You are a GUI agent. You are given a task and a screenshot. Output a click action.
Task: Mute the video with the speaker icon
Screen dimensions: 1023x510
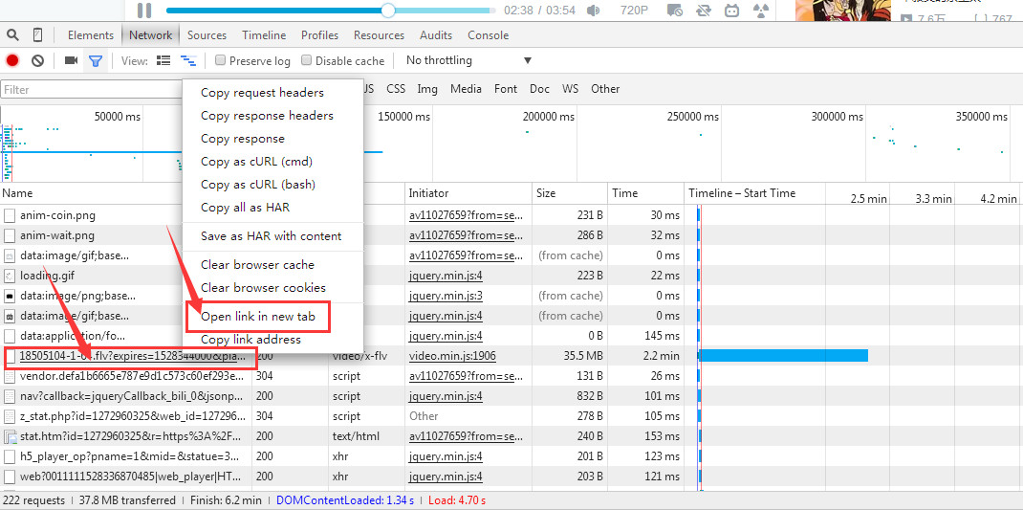tap(594, 11)
